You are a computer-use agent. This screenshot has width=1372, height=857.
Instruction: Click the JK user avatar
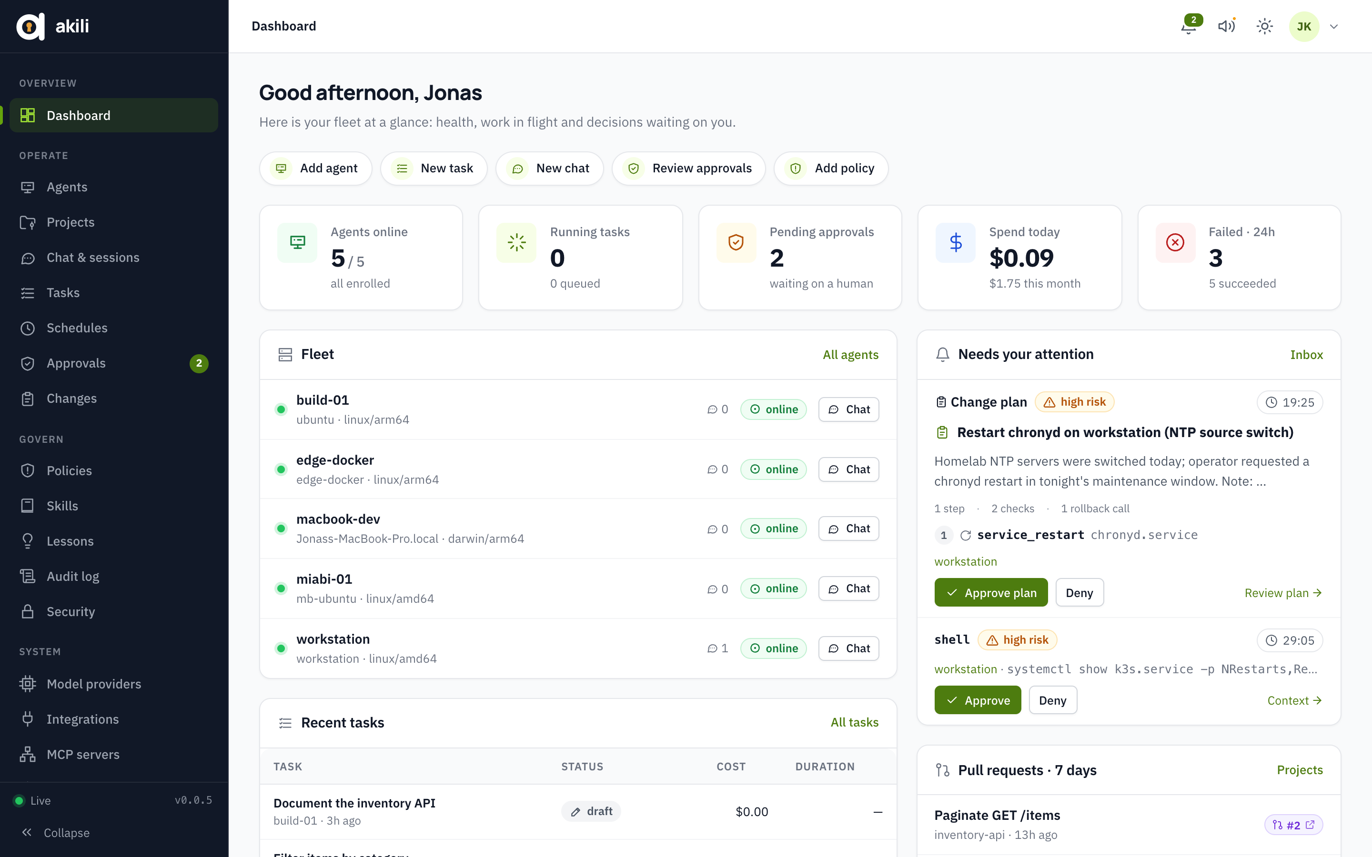pyautogui.click(x=1304, y=27)
